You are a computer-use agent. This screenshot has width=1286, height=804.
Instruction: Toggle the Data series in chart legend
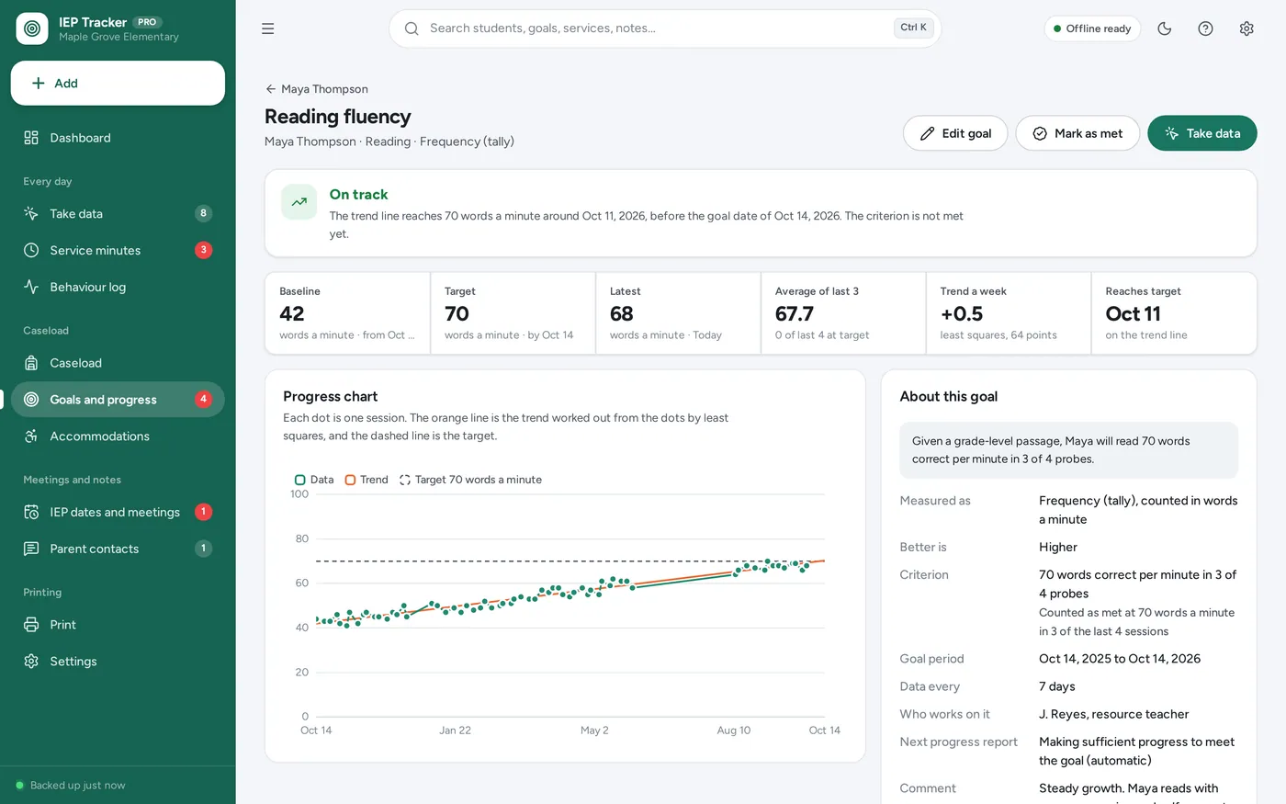click(x=314, y=480)
